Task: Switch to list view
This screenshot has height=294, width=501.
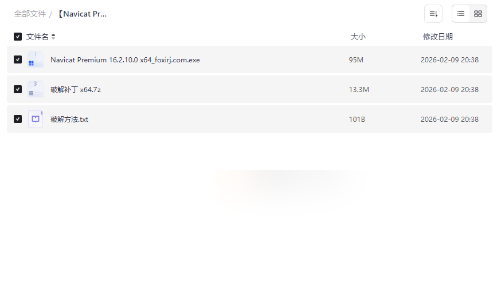Action: coord(461,14)
